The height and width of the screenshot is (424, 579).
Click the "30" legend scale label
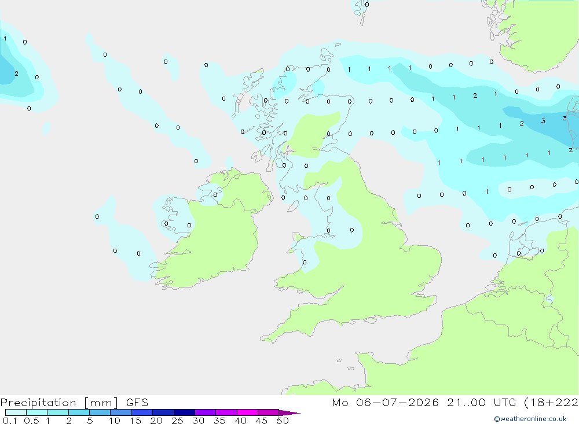click(198, 421)
